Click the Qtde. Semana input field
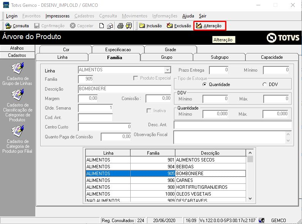 (95, 108)
